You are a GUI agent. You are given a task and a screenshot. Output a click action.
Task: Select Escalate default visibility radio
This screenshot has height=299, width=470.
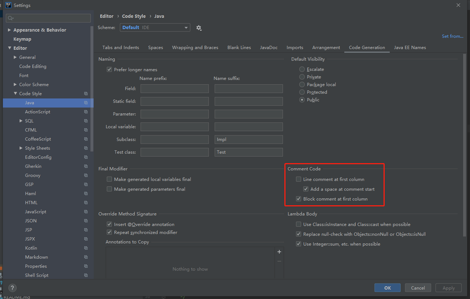coord(302,69)
